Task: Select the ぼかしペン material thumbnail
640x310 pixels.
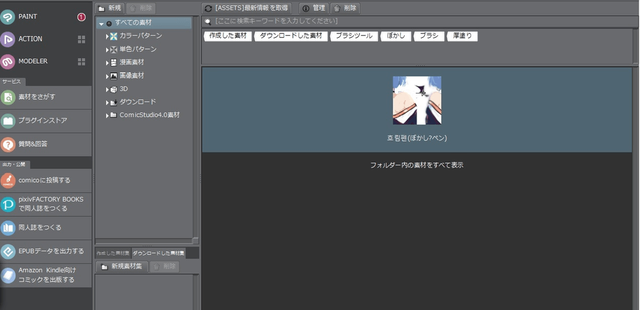Action: tap(417, 100)
